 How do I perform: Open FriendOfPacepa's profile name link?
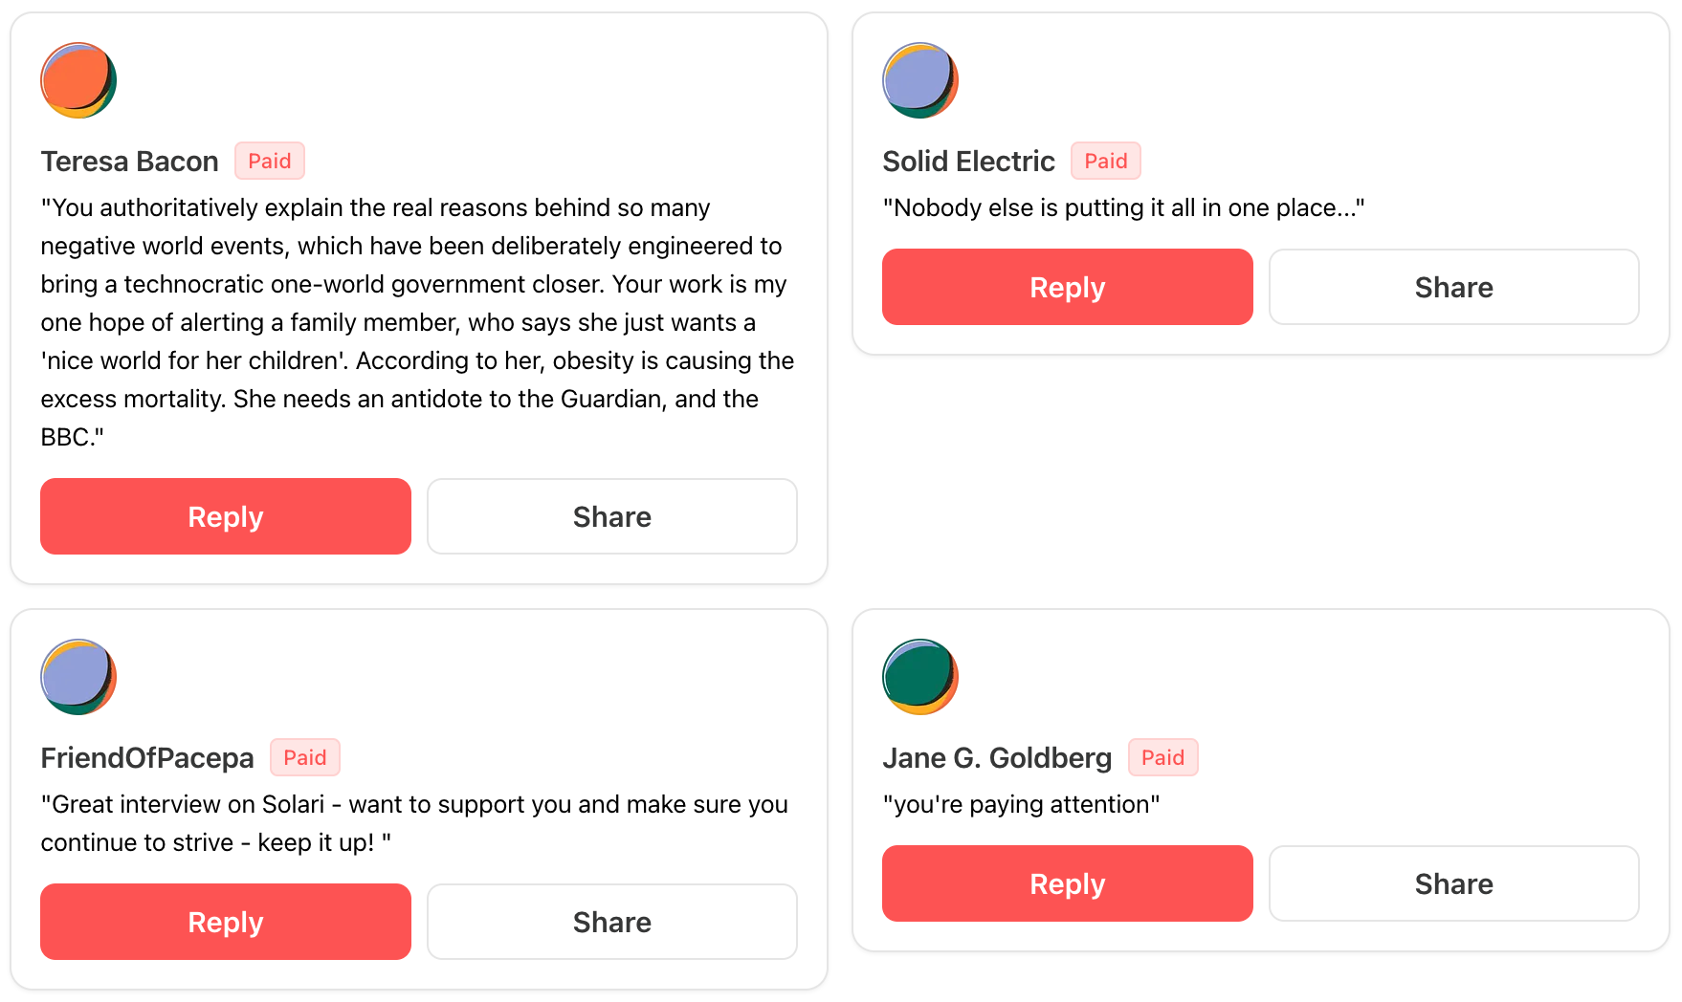tap(147, 758)
